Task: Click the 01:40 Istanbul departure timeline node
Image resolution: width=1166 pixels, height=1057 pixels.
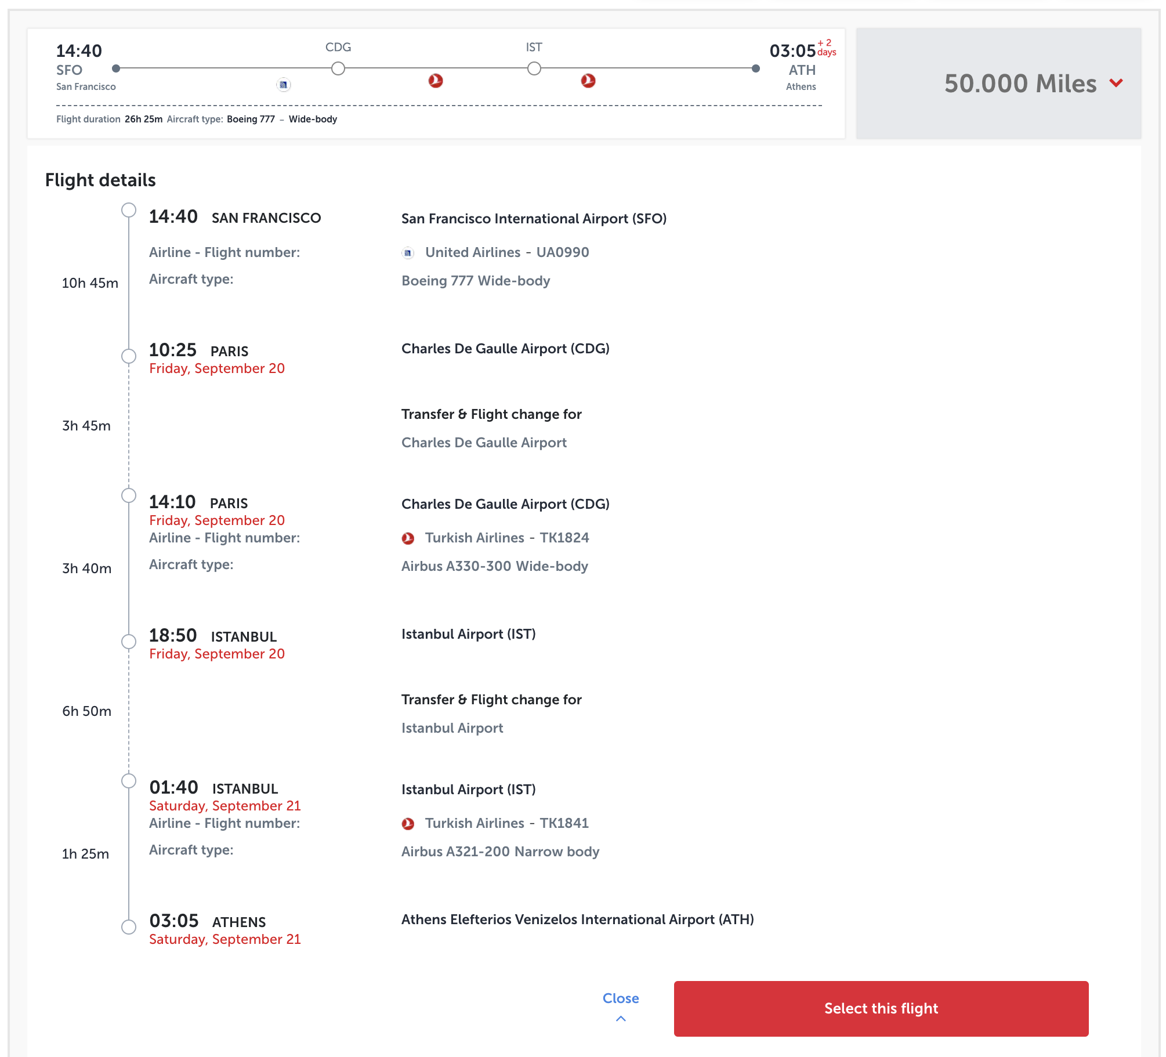Action: 129,781
